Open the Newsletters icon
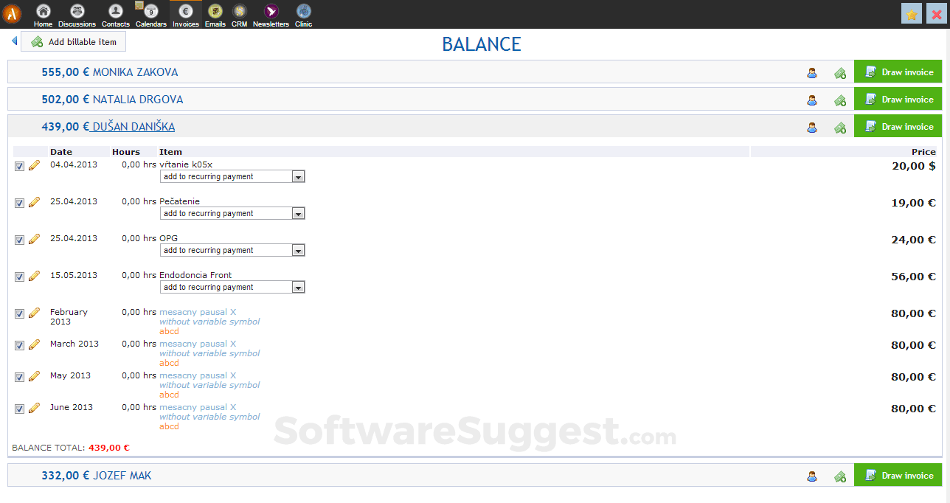The height and width of the screenshot is (503, 950). tap(271, 11)
